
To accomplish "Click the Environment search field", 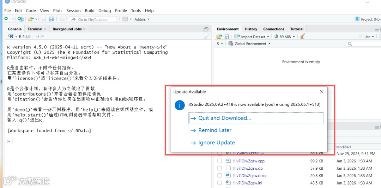I will click(x=363, y=44).
